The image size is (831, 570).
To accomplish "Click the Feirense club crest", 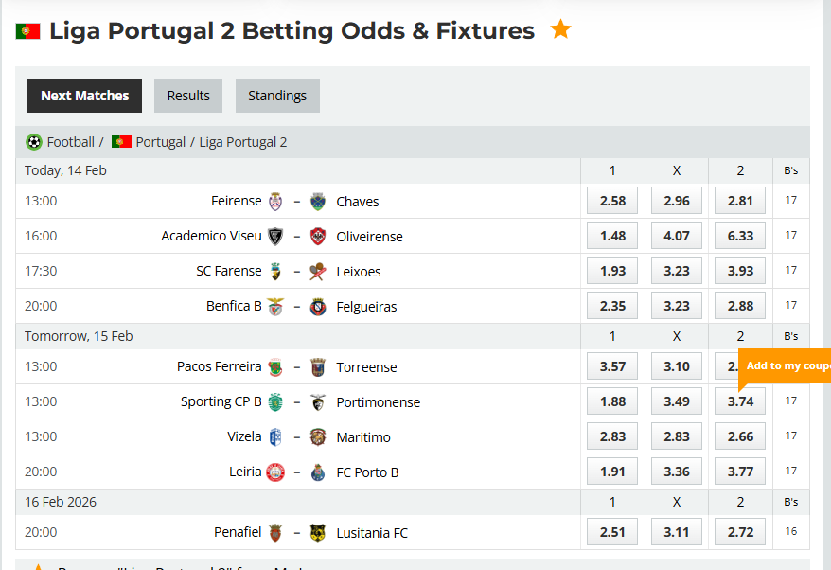I will pos(275,201).
